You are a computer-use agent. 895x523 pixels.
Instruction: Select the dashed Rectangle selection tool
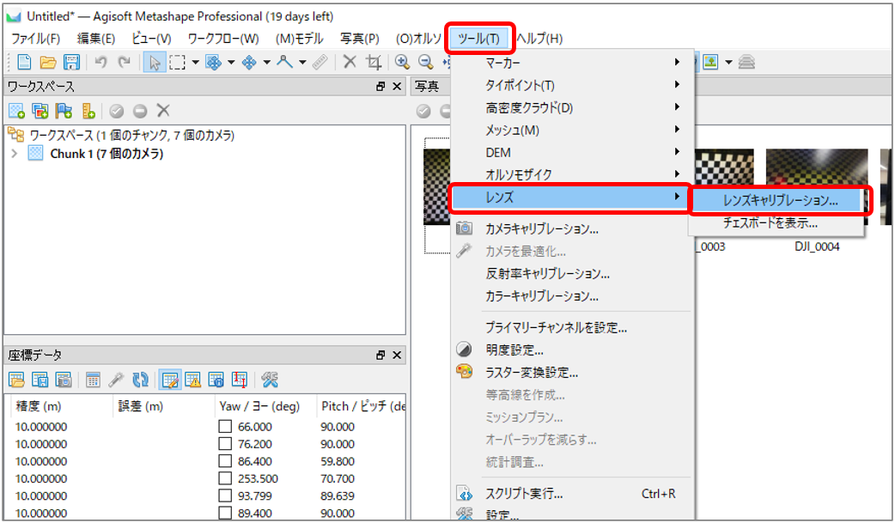[178, 62]
